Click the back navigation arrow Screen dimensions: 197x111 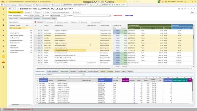tap(10, 9)
